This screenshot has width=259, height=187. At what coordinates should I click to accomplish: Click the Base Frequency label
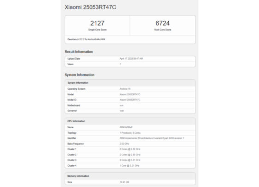coord(75,144)
